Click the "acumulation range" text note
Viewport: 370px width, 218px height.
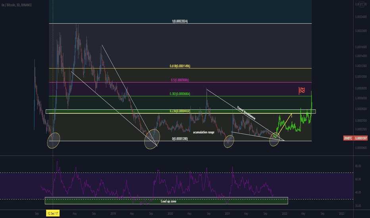(204, 132)
